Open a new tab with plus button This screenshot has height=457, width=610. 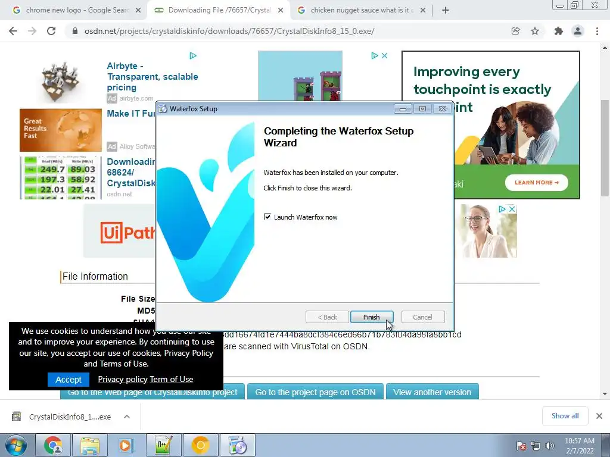[446, 10]
